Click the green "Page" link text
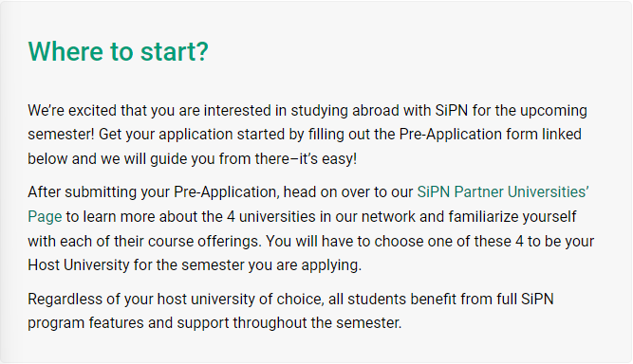This screenshot has height=364, width=633. pyautogui.click(x=45, y=217)
